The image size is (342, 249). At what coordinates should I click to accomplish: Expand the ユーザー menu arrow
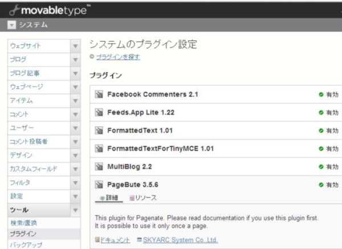tap(75, 128)
